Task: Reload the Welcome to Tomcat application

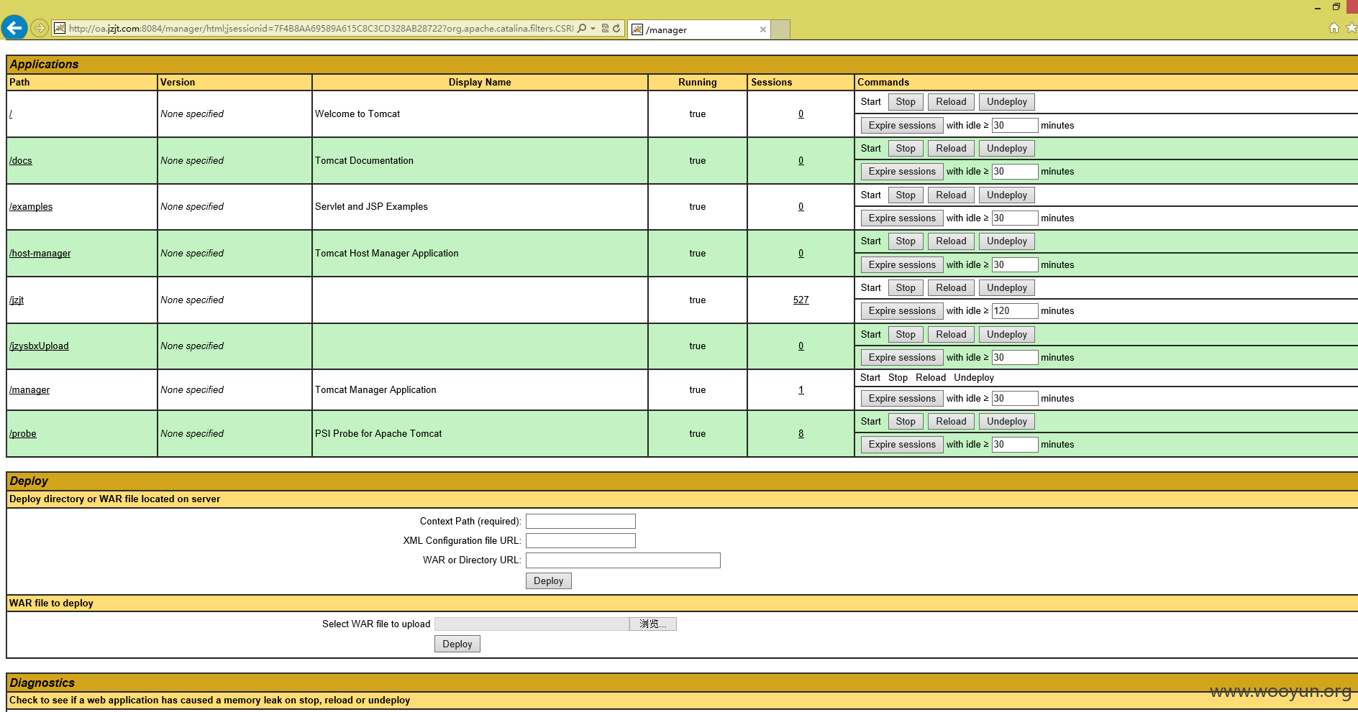Action: point(951,102)
